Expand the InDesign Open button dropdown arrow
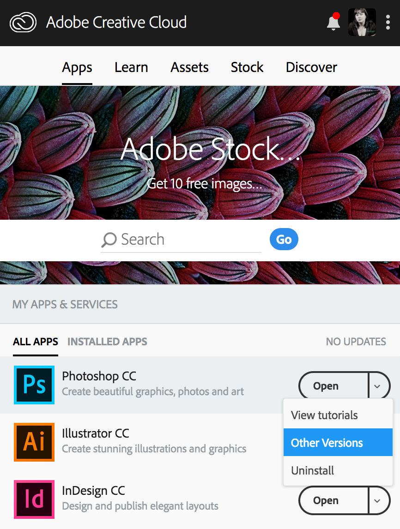The width and height of the screenshot is (400, 529). (x=378, y=500)
